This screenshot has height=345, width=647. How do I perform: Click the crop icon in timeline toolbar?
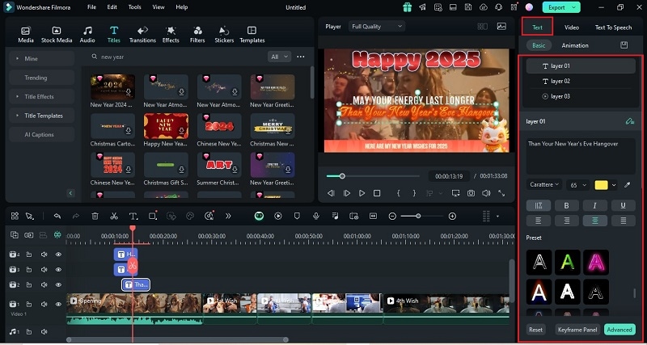[x=152, y=216]
